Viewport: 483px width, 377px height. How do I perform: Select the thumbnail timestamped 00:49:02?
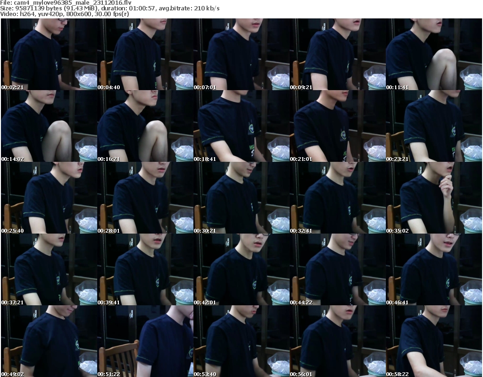pyautogui.click(x=49, y=341)
